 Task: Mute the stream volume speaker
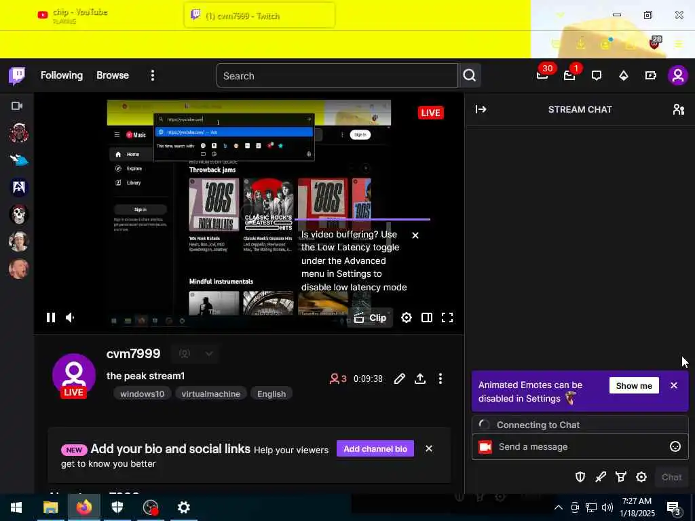point(71,317)
